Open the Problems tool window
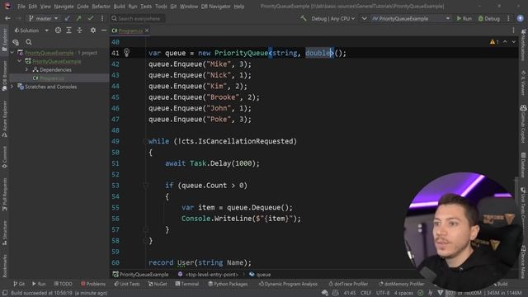The height and width of the screenshot is (297, 528). (x=93, y=284)
